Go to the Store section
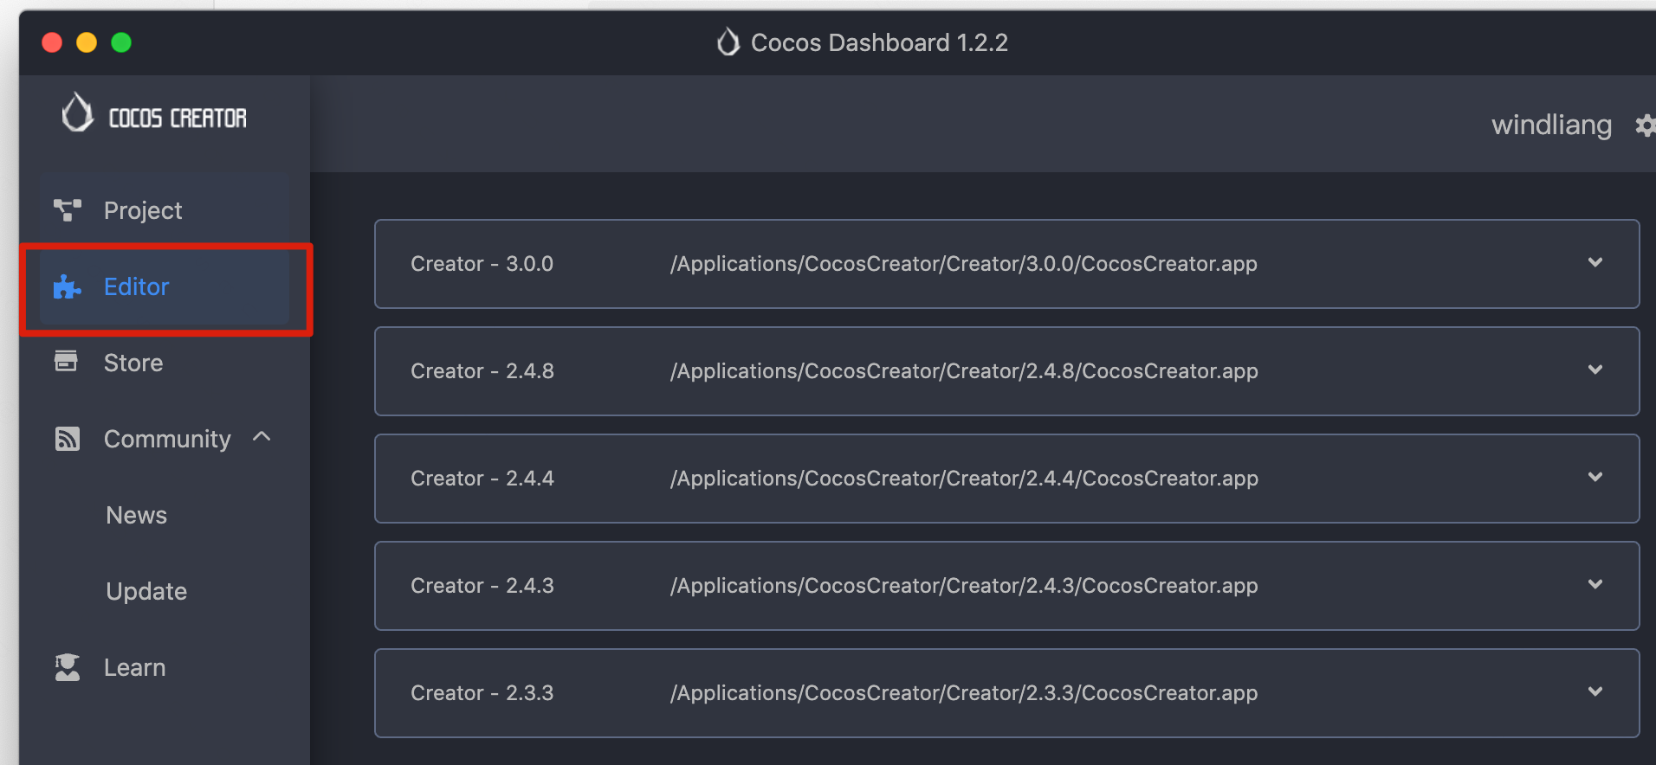The image size is (1656, 765). (133, 363)
